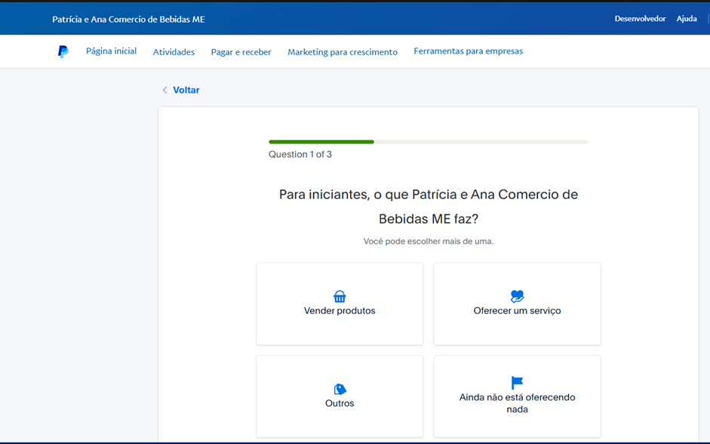The height and width of the screenshot is (444, 710).
Task: Click the PayPal logo icon
Action: point(63,51)
